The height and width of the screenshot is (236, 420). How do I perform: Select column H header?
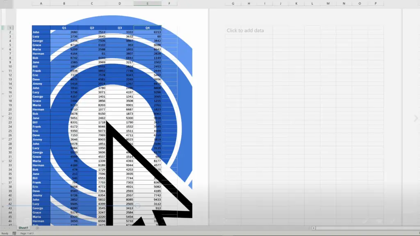coord(249,3)
